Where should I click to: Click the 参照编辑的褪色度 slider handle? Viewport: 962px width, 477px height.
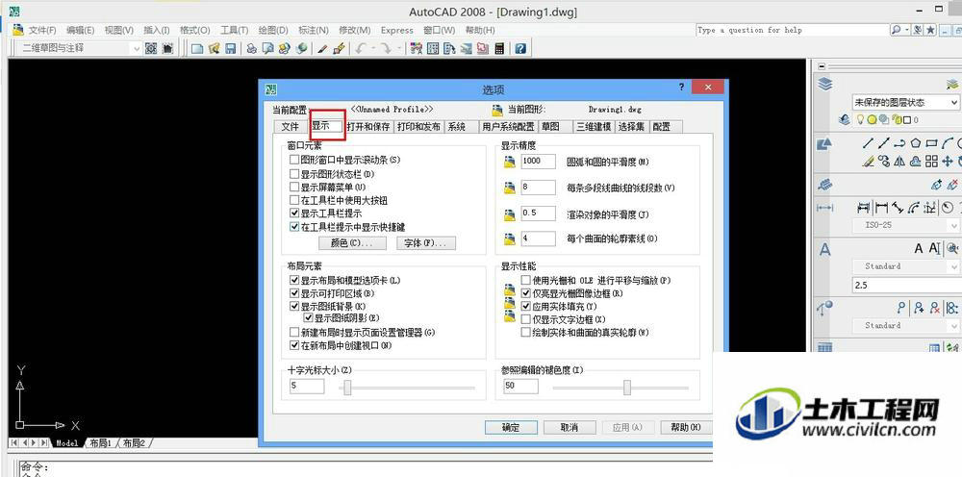tap(627, 388)
